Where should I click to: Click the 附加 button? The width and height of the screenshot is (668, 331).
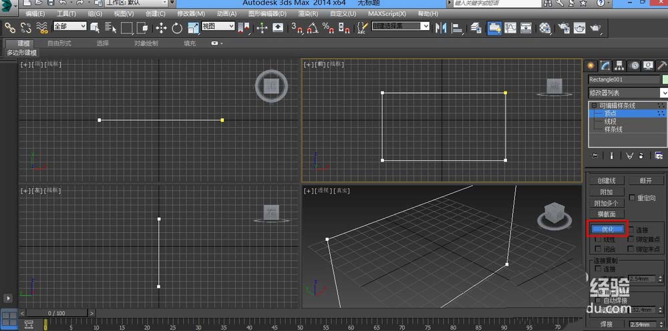click(x=607, y=192)
